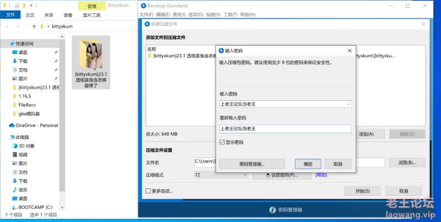Click the properties checkmark icon in Explorer title bar
The height and width of the screenshot is (222, 441).
(17, 6)
